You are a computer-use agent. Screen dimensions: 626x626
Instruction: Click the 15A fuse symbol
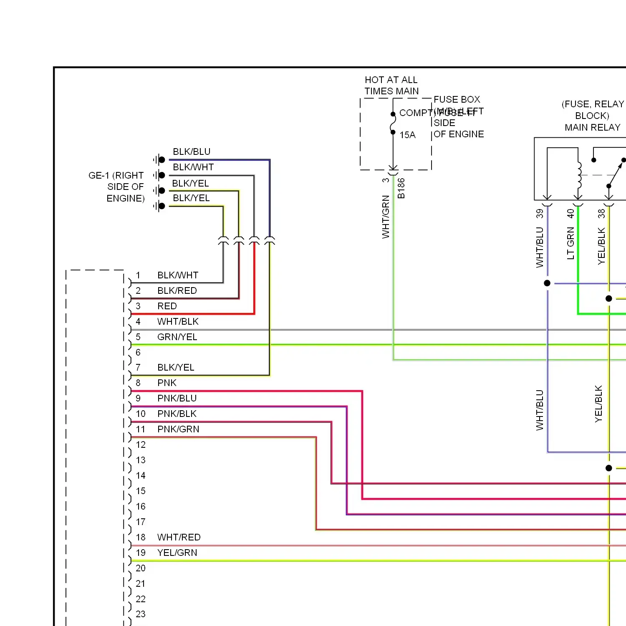click(393, 123)
